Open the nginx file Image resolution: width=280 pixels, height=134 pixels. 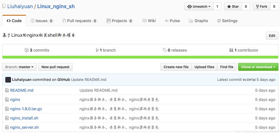coord(15,100)
